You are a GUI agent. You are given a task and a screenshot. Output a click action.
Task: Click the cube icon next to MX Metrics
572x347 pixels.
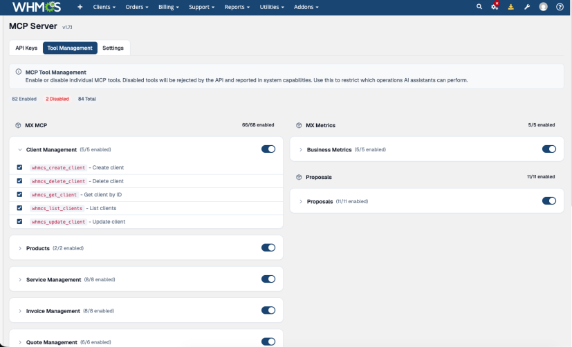click(x=299, y=125)
